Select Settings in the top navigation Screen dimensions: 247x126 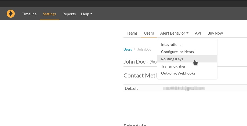coord(49,14)
